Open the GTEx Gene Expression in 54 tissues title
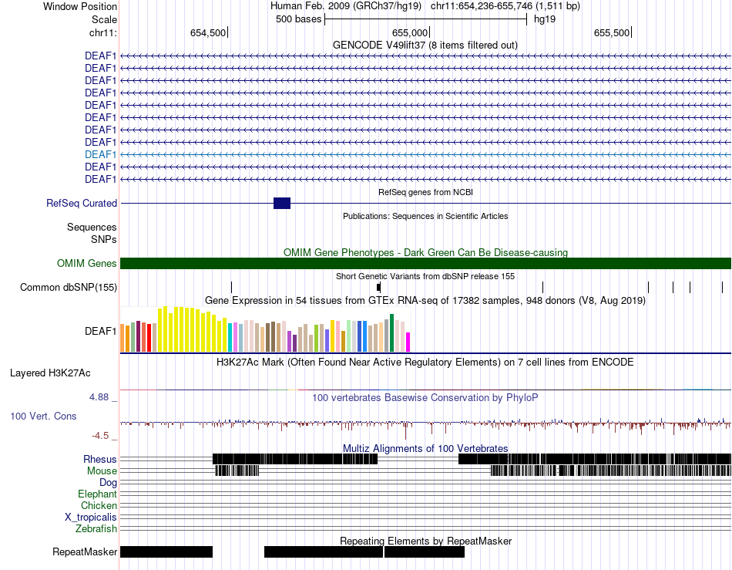This screenshot has height=570, width=732. (425, 300)
